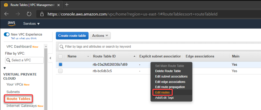Click the AWS logo home icon
Viewport: 261px width, 110px height.
click(11, 24)
